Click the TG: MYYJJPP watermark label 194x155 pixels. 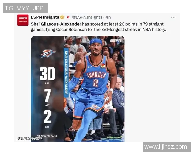point(26,8)
